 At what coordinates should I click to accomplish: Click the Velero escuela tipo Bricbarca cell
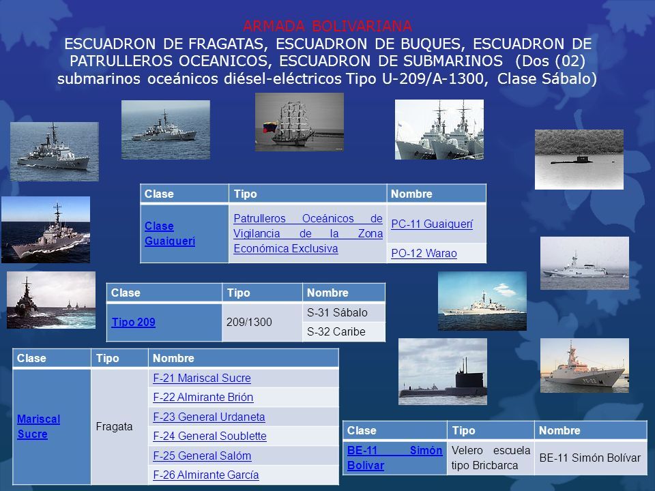tap(491, 458)
